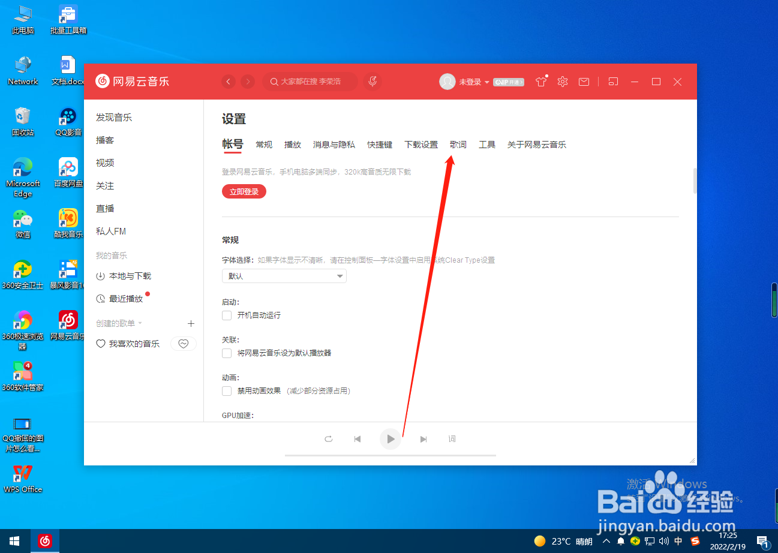
Task: Open the 默认 font selection dropdown
Action: [x=284, y=276]
